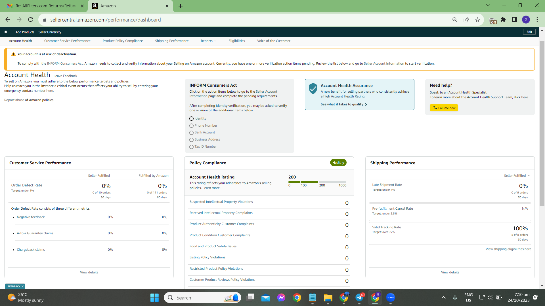This screenshot has width=545, height=306.
Task: Open Seller University link
Action: (x=50, y=32)
